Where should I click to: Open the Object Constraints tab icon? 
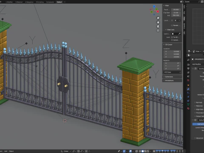188,101
